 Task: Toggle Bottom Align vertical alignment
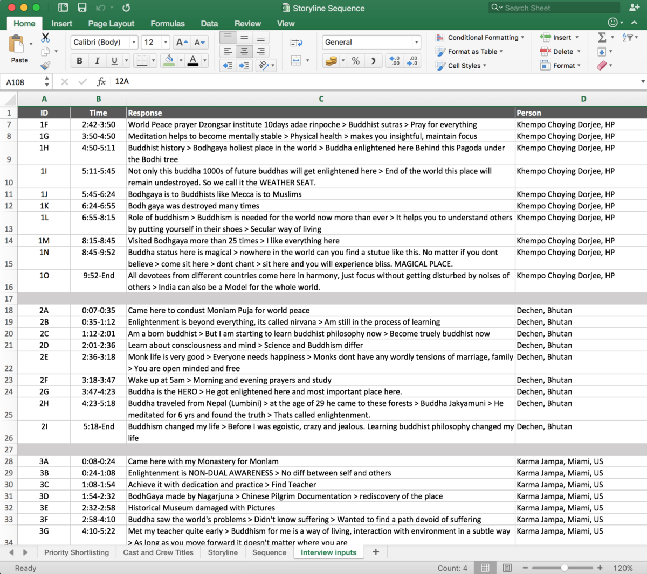coord(261,38)
